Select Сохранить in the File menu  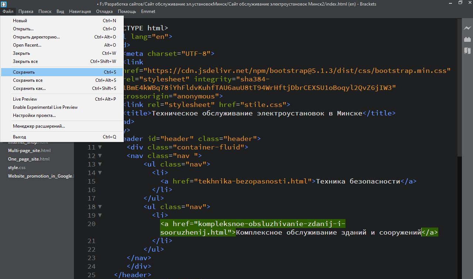point(24,72)
